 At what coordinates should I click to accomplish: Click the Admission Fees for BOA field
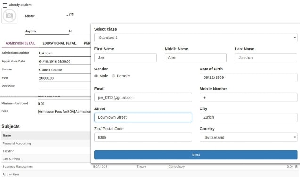point(64,111)
